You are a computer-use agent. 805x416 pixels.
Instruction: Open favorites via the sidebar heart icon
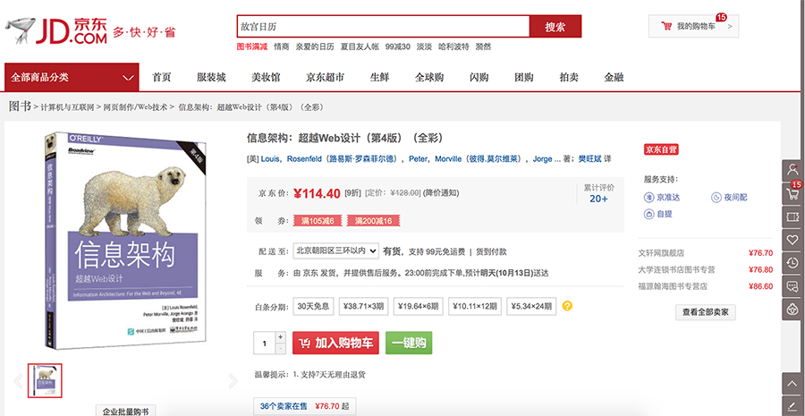point(792,240)
